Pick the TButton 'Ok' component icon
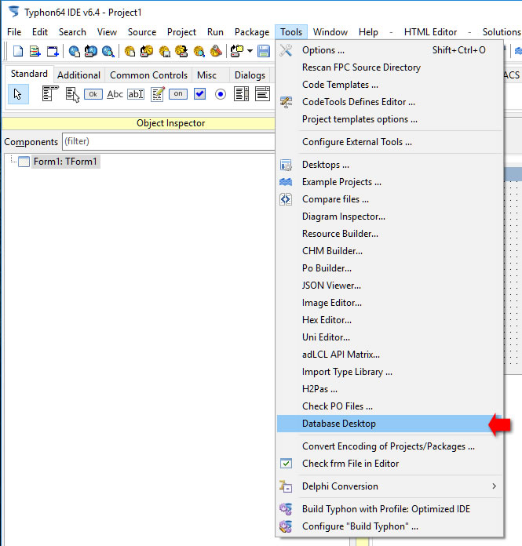522x546 pixels. pyautogui.click(x=93, y=94)
